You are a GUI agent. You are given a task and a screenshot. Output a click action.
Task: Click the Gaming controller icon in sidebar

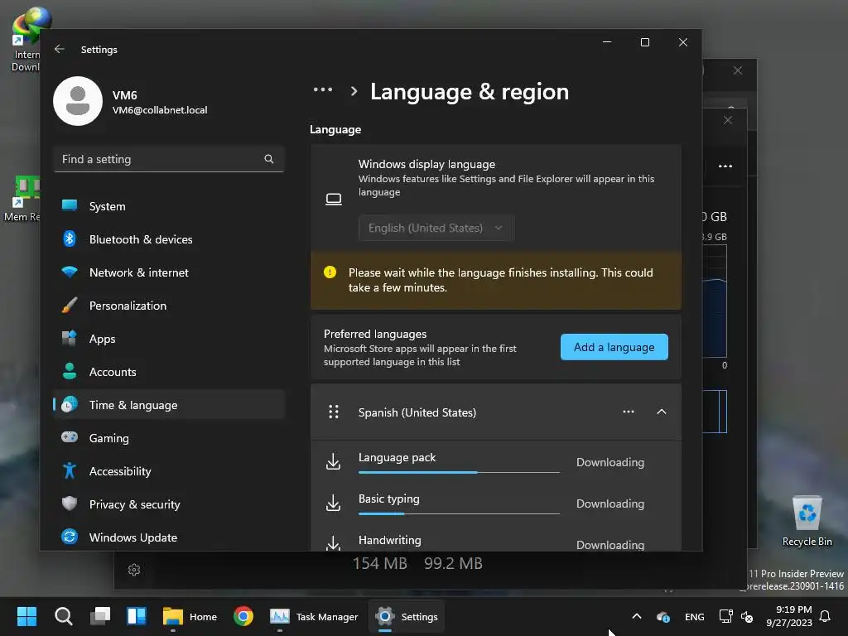point(70,437)
